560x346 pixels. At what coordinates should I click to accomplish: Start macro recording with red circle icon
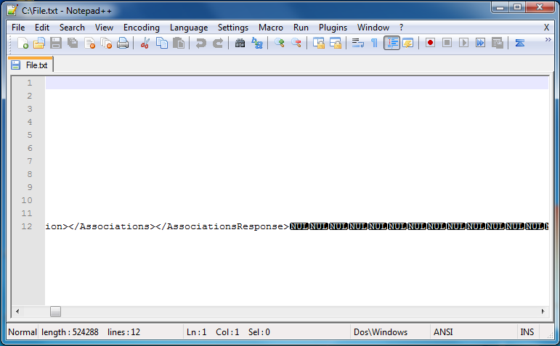point(430,44)
